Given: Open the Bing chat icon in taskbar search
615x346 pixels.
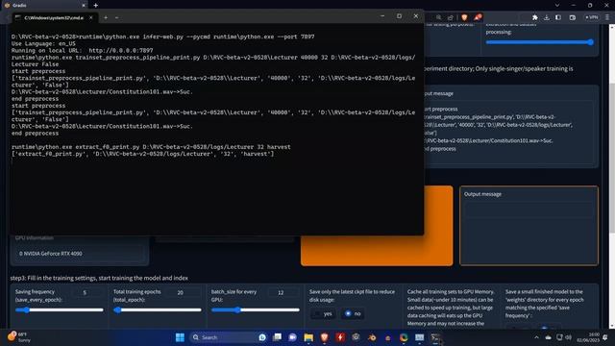Looking at the screenshot, I should [x=262, y=337].
